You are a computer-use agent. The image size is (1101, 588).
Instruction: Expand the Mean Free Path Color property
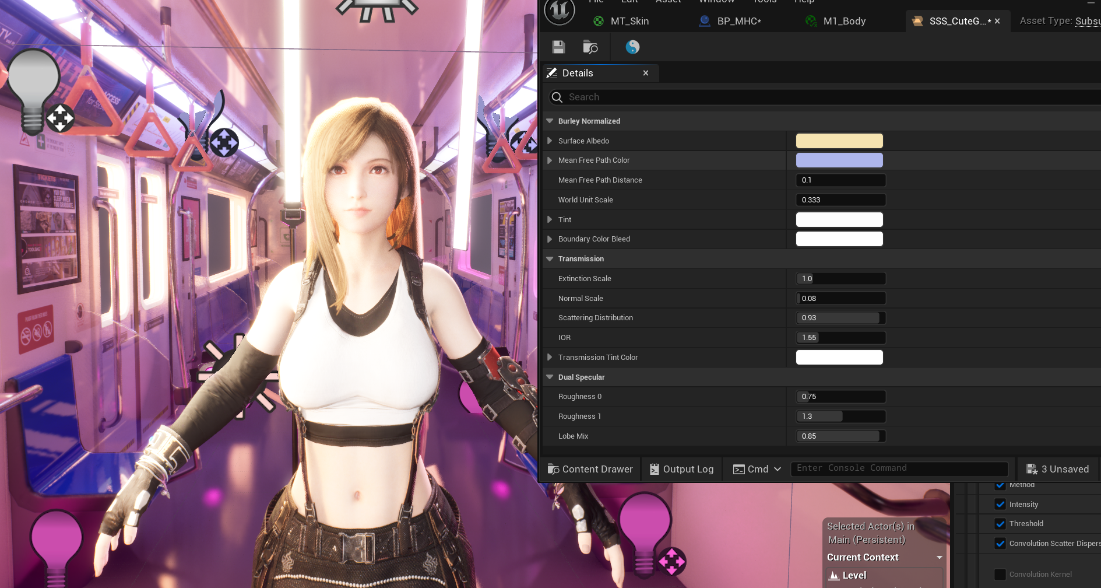point(550,160)
